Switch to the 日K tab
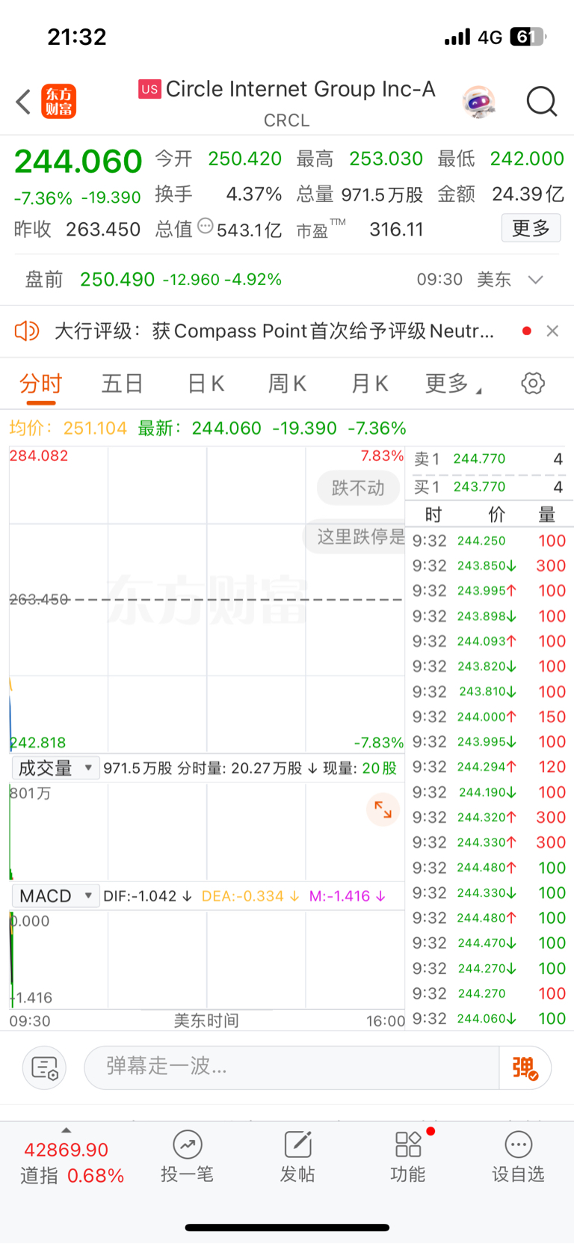The image size is (574, 1244). click(x=206, y=384)
